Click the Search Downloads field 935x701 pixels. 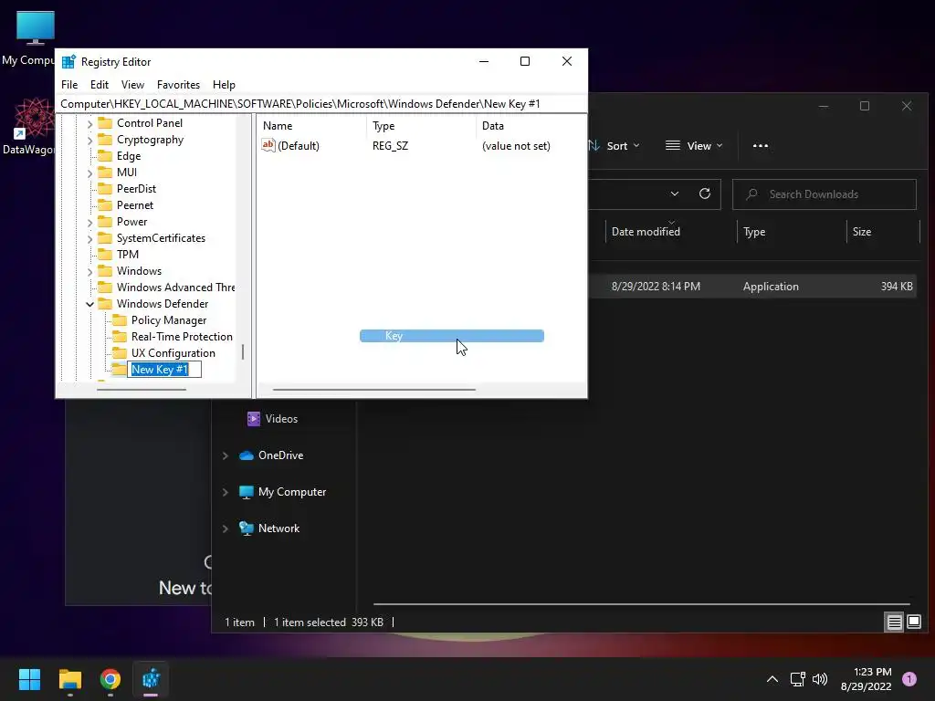coord(825,194)
